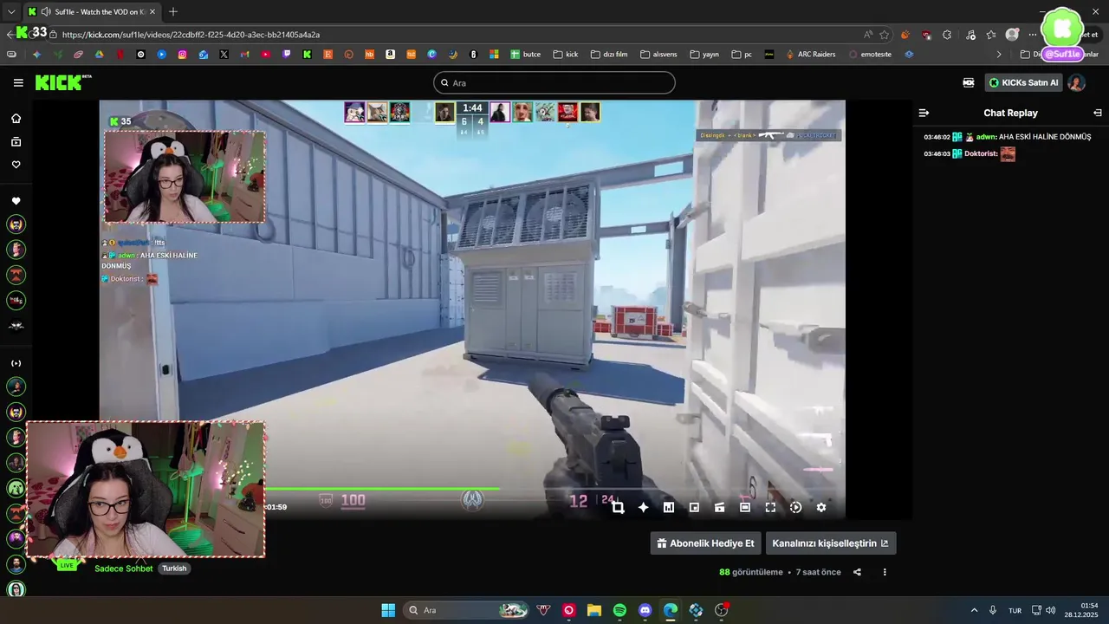
Task: Add page to favorites star icon
Action: [885, 35]
